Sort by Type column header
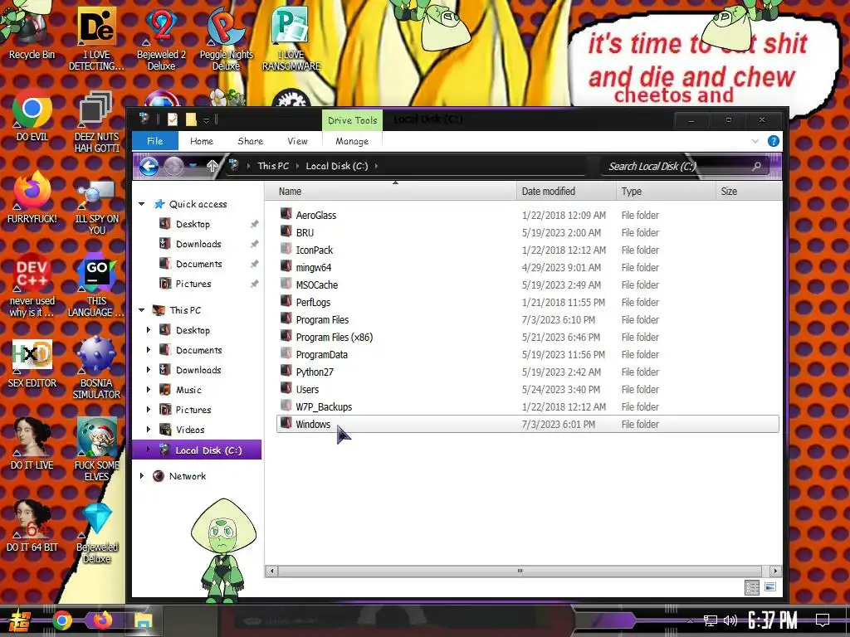Screen dimensions: 850x637 (666, 192)
